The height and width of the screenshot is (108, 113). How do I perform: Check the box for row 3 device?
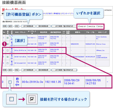tap(8, 50)
